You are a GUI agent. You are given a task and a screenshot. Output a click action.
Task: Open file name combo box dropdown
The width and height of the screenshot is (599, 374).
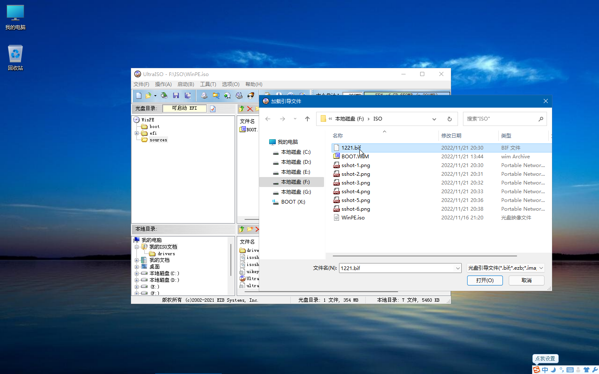(458, 268)
